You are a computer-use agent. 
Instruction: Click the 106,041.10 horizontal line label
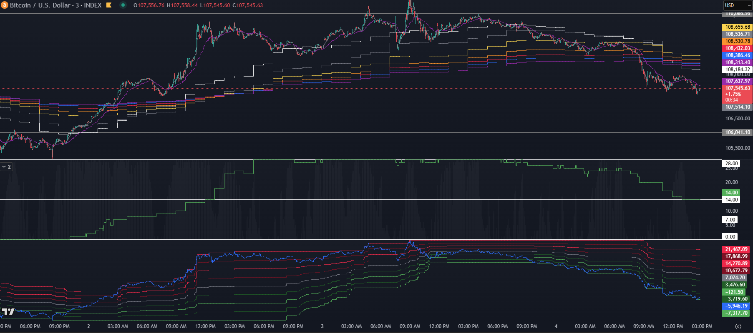[x=737, y=132]
